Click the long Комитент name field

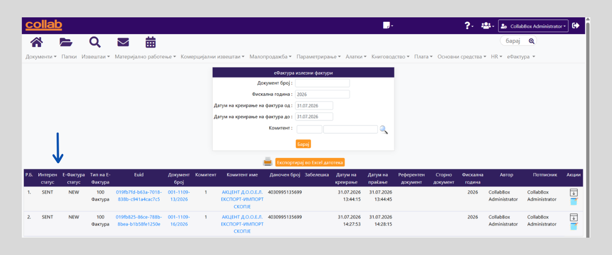pyautogui.click(x=350, y=130)
